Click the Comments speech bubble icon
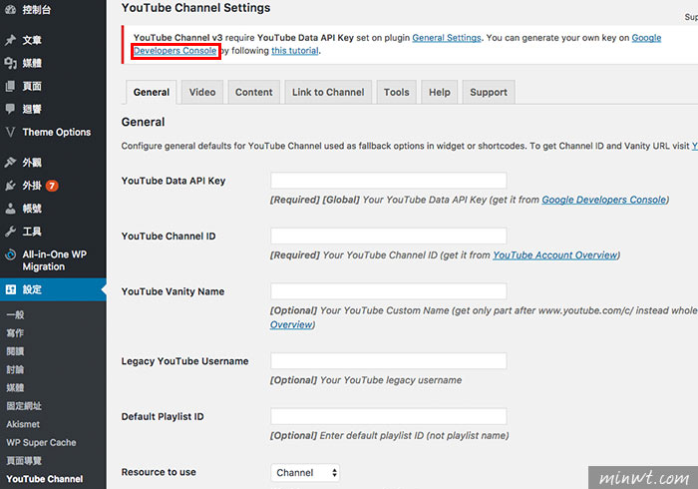This screenshot has width=698, height=489. [10, 109]
